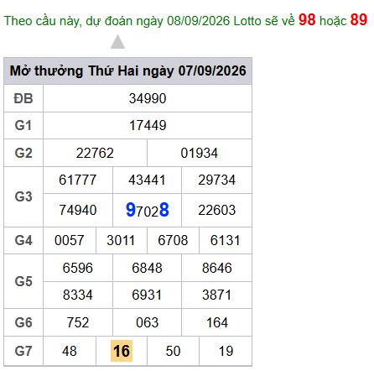
Task: Click G6 result 063
Action: point(147,322)
